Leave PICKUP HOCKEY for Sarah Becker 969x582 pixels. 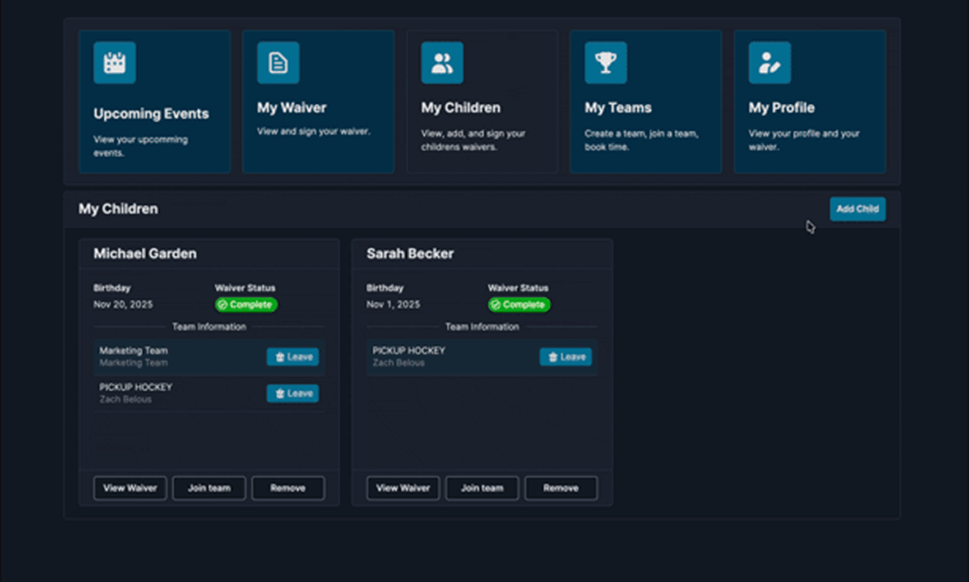tap(565, 357)
